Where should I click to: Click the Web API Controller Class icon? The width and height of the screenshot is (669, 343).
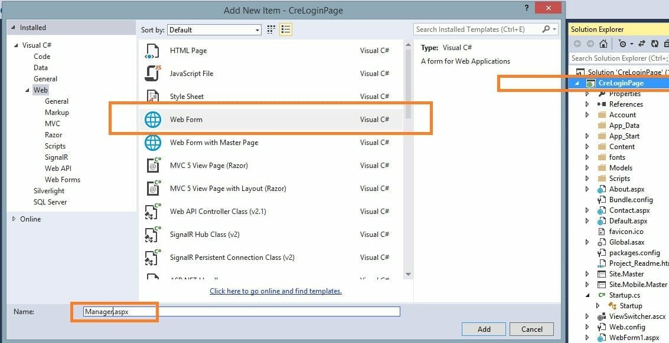click(152, 212)
